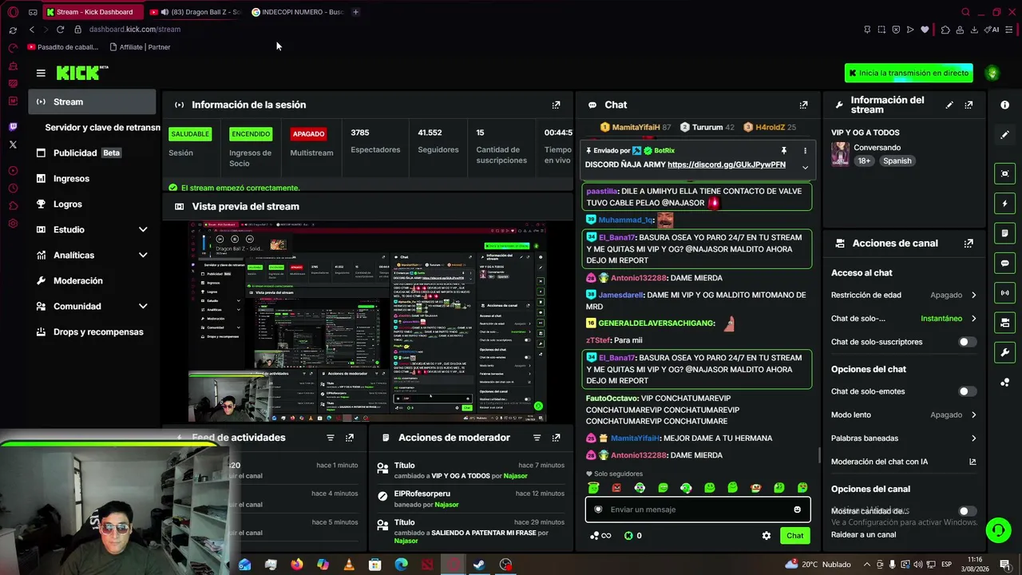Open the emoji picker in message box

(797, 510)
